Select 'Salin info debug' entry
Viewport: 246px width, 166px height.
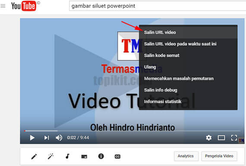click(188, 90)
